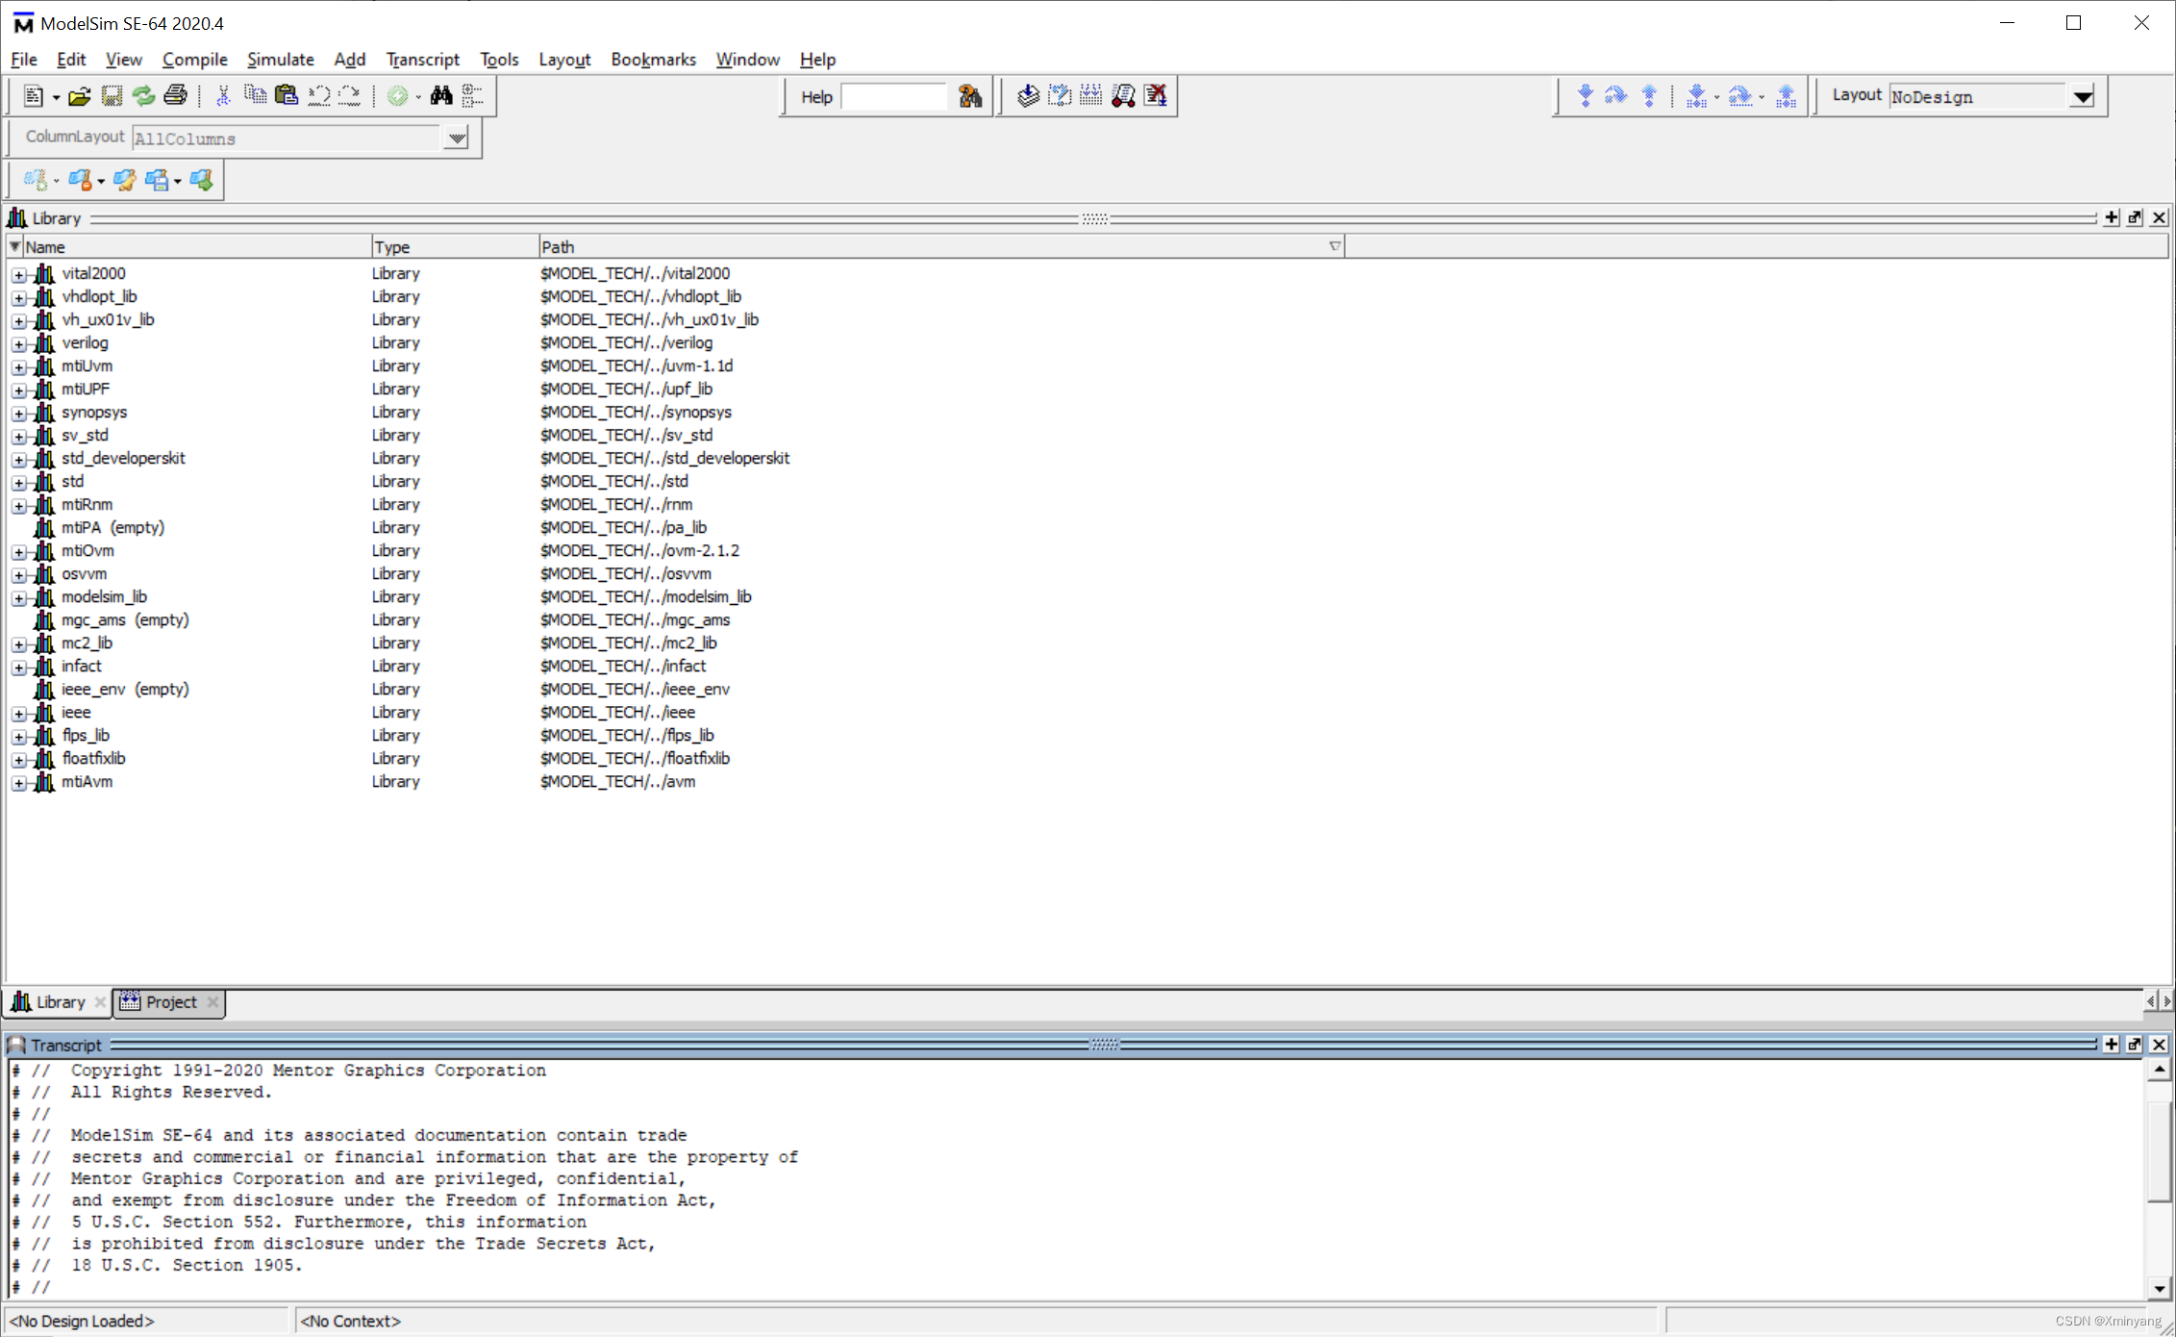This screenshot has height=1337, width=2176.
Task: Expand the vital2000 library
Action: 18,275
